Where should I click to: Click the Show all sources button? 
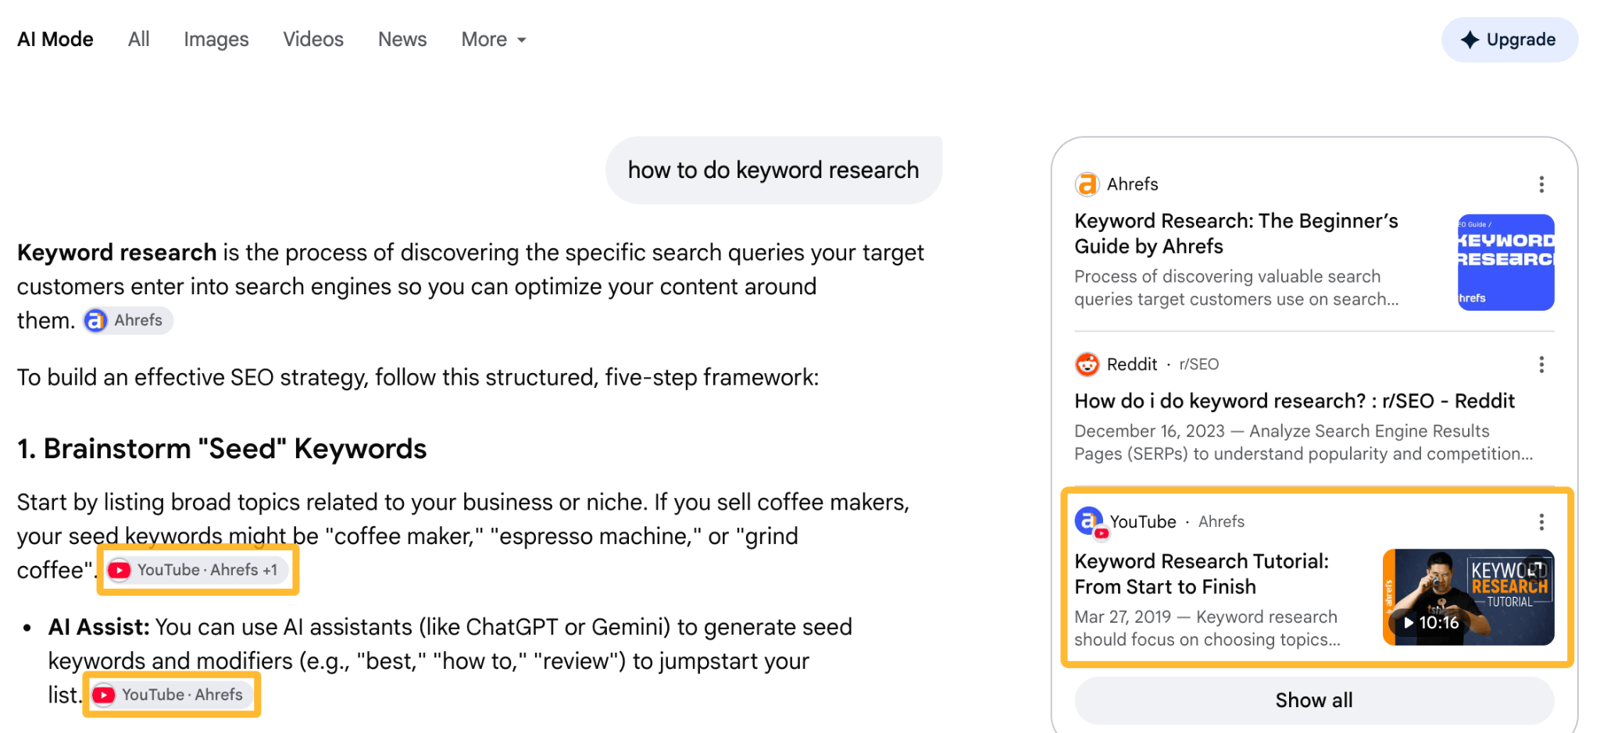(1314, 700)
